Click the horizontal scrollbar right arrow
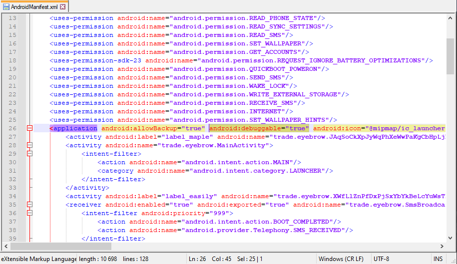The image size is (457, 264). tap(442, 247)
